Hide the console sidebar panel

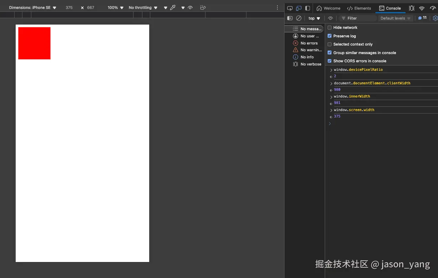tap(290, 18)
